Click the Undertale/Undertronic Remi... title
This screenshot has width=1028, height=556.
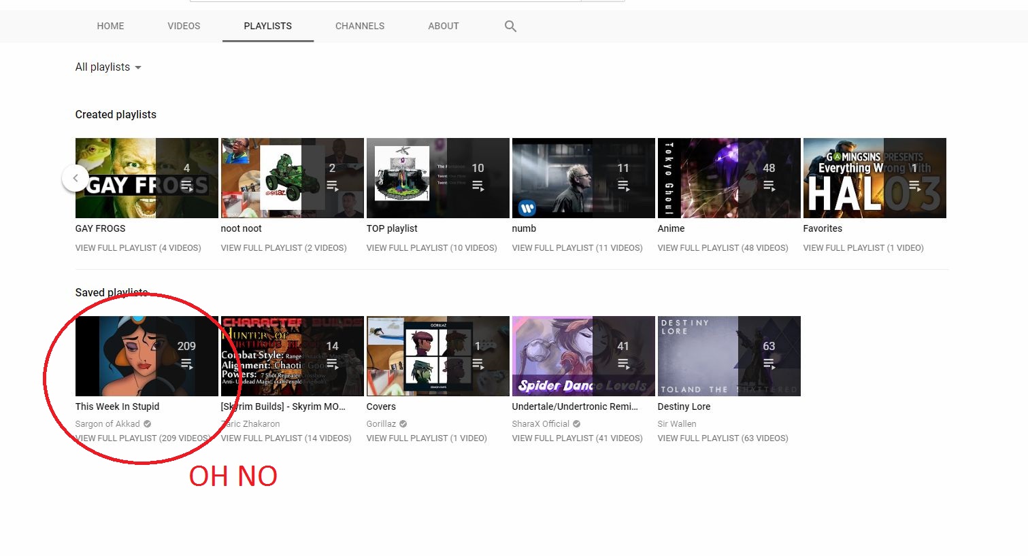575,407
